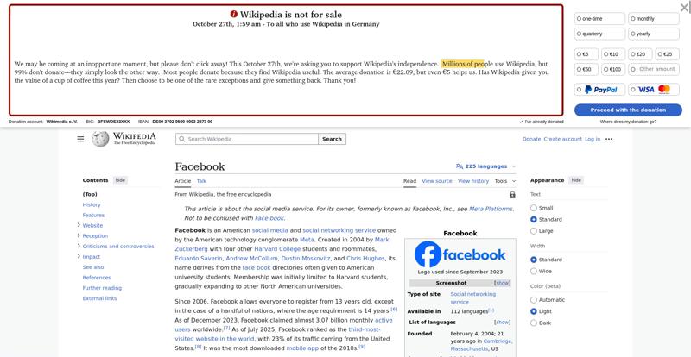This screenshot has width=691, height=357.
Task: Open the three-dot personal tools menu
Action: click(x=609, y=139)
